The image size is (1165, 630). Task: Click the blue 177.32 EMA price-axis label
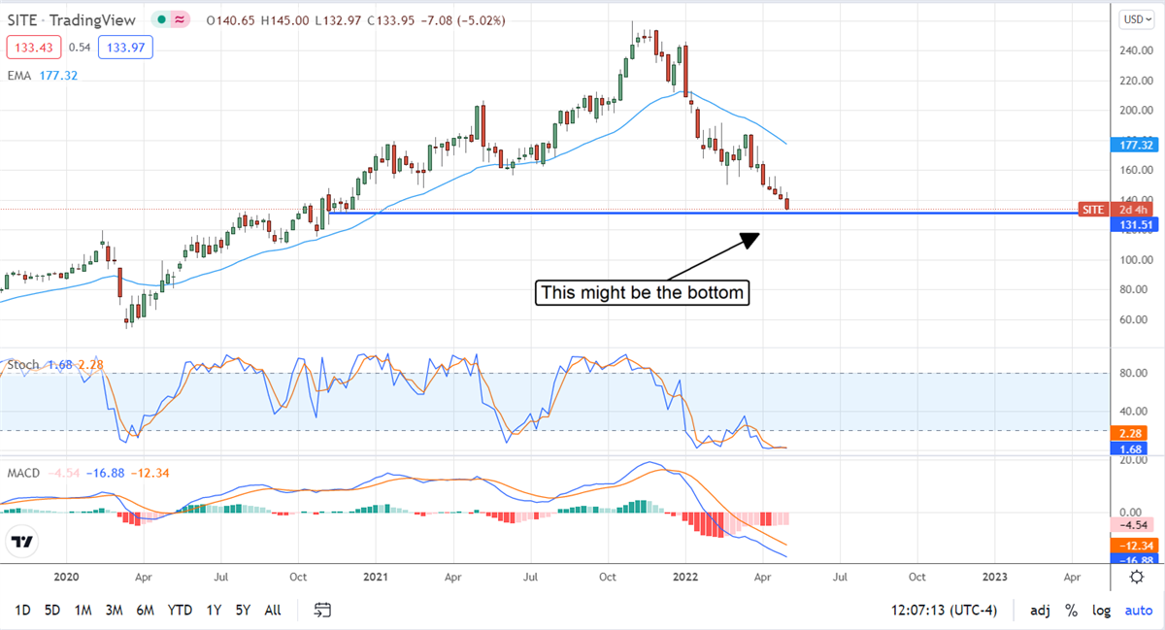[1133, 145]
